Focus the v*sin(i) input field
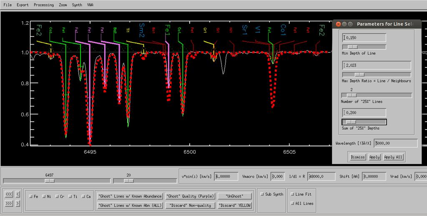Image resolution: width=427 pixels, height=216 pixels. [x=226, y=176]
